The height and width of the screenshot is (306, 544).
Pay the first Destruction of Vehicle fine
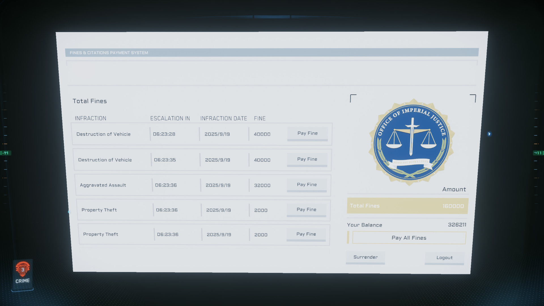tap(307, 133)
